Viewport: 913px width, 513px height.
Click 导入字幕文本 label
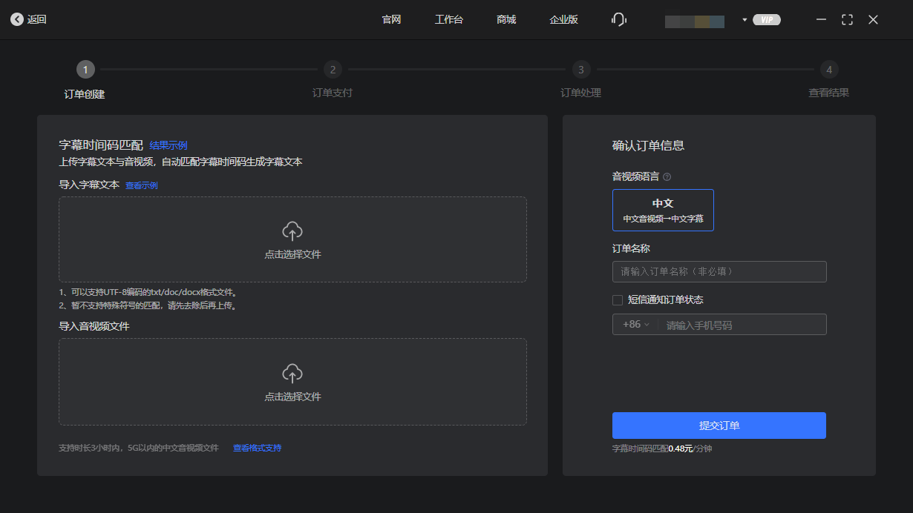click(x=89, y=185)
